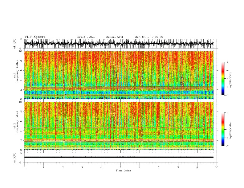Select the date text "Sep. 3 , 2024"
Screen dimensions: 244x188
click(86, 37)
